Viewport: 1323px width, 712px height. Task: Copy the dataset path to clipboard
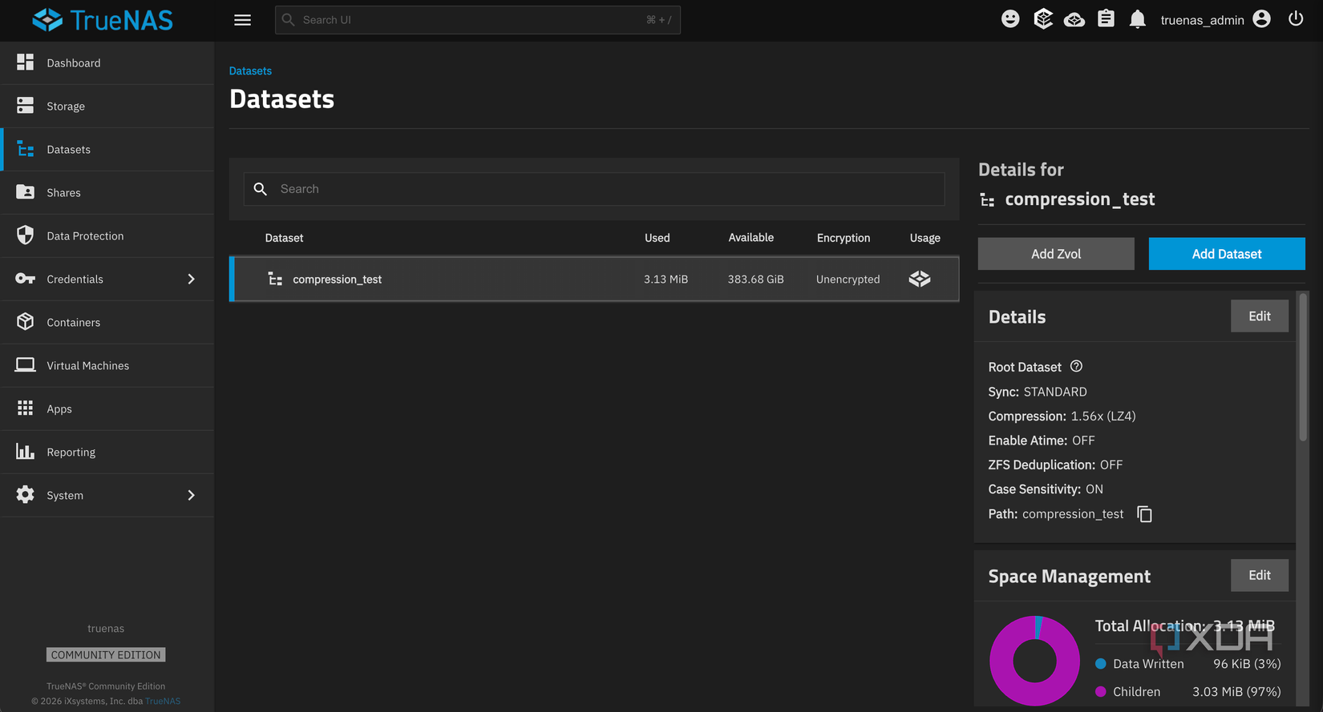click(1144, 514)
